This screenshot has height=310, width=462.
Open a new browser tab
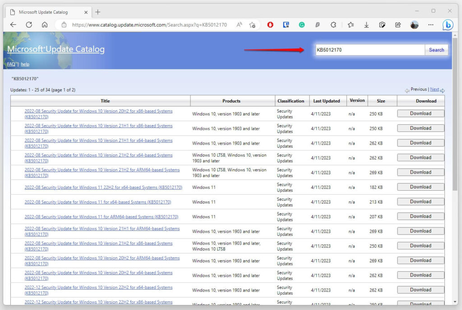pyautogui.click(x=98, y=12)
